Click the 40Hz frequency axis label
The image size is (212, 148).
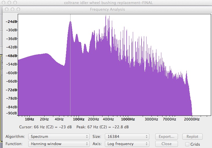[x=59, y=119]
